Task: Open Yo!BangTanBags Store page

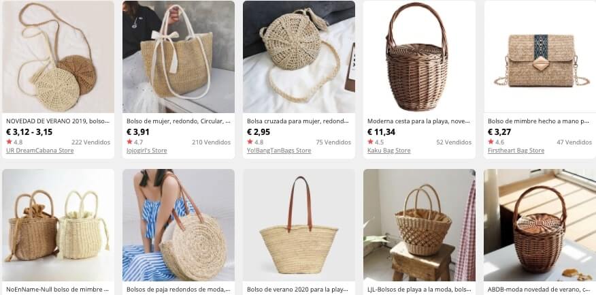Action: [279, 151]
